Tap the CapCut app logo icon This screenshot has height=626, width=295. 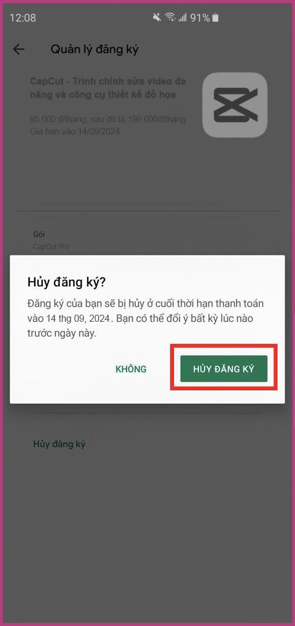(235, 105)
